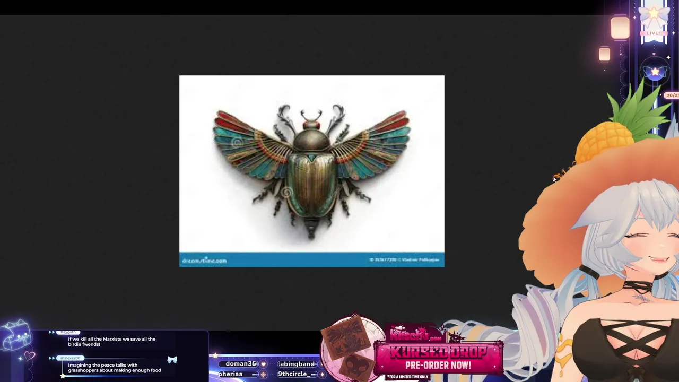679x382 pixels.
Task: Click the doman36 supporter name
Action: [241, 364]
